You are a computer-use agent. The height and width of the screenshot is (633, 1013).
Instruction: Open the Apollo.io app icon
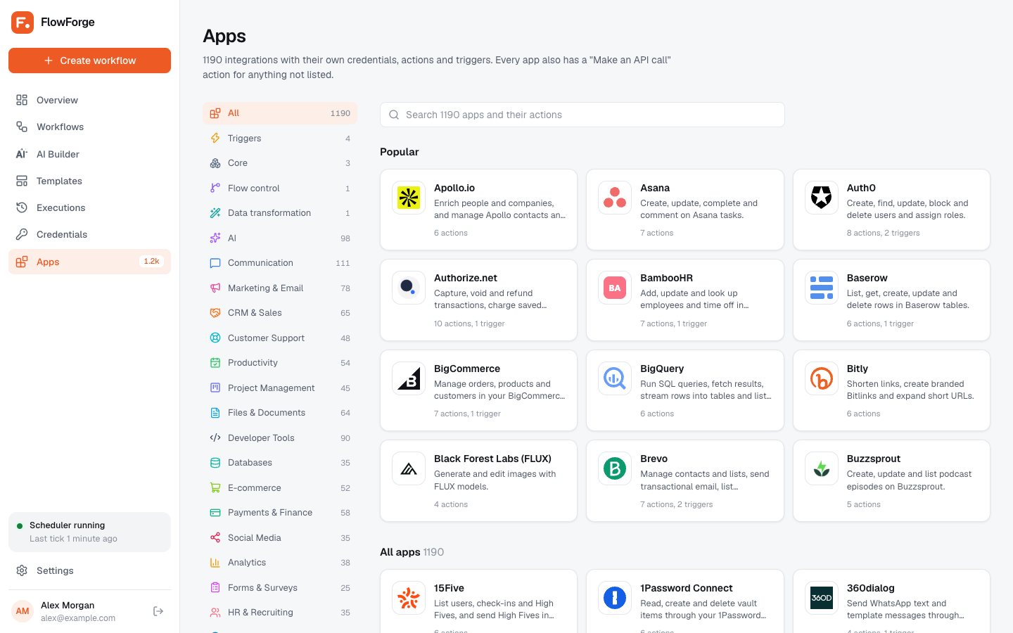pyautogui.click(x=409, y=198)
